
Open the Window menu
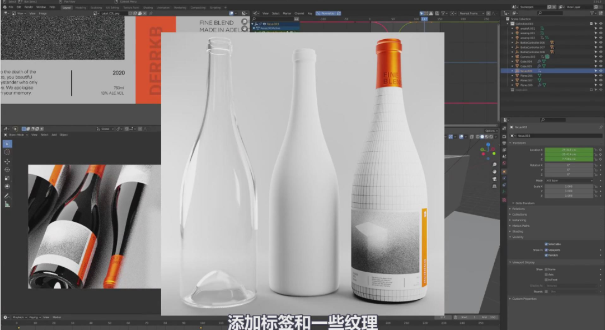click(x=41, y=7)
